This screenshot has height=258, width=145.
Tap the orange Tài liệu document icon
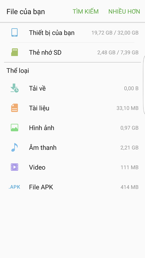coord(15,108)
